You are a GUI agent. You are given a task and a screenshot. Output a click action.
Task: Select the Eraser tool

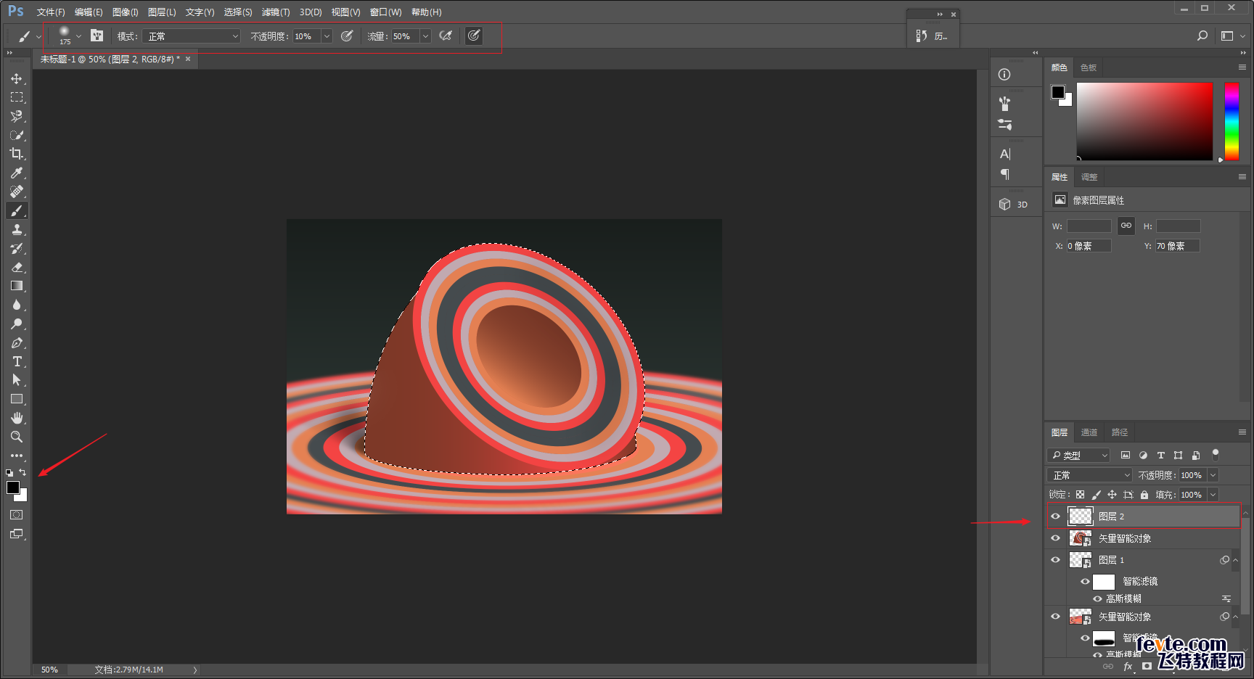[x=16, y=267]
